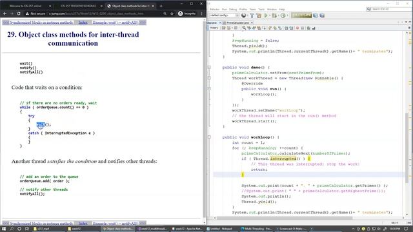The image size is (413, 232).
Task: Maximize the NetBeans editor window icon
Action: click(x=410, y=23)
